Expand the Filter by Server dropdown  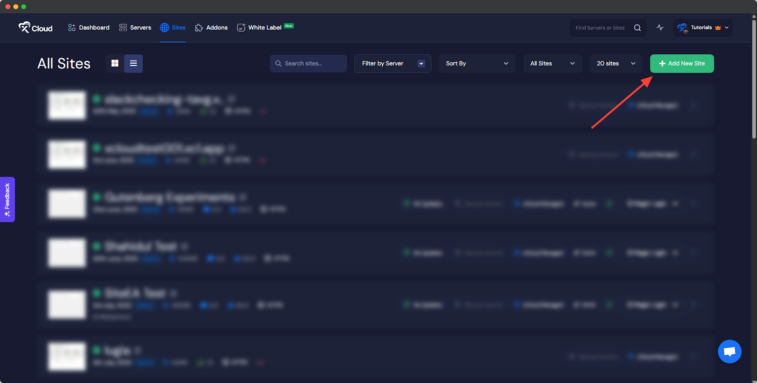coord(393,63)
